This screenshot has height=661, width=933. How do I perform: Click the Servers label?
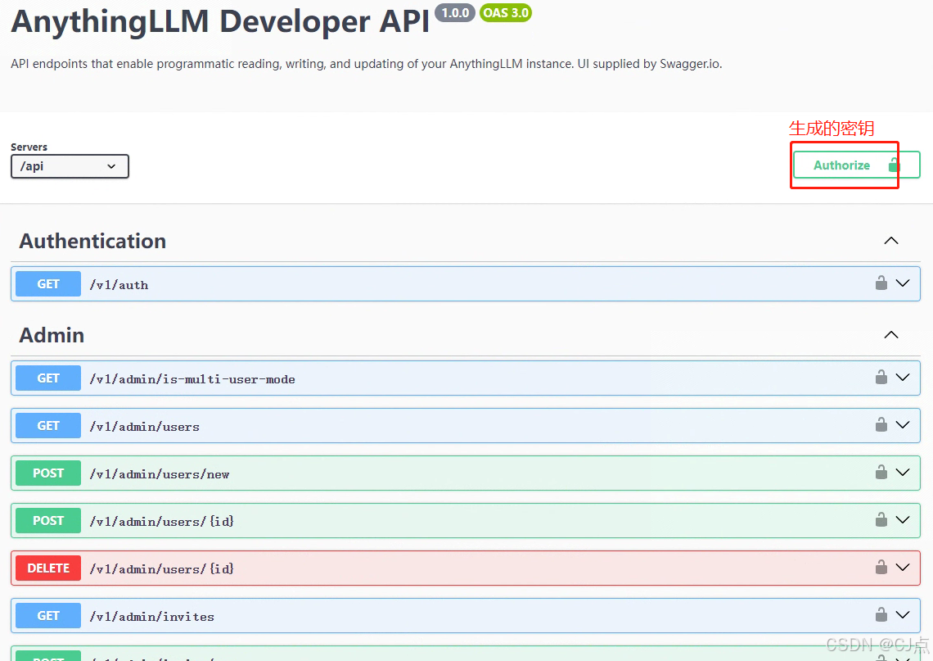tap(29, 147)
